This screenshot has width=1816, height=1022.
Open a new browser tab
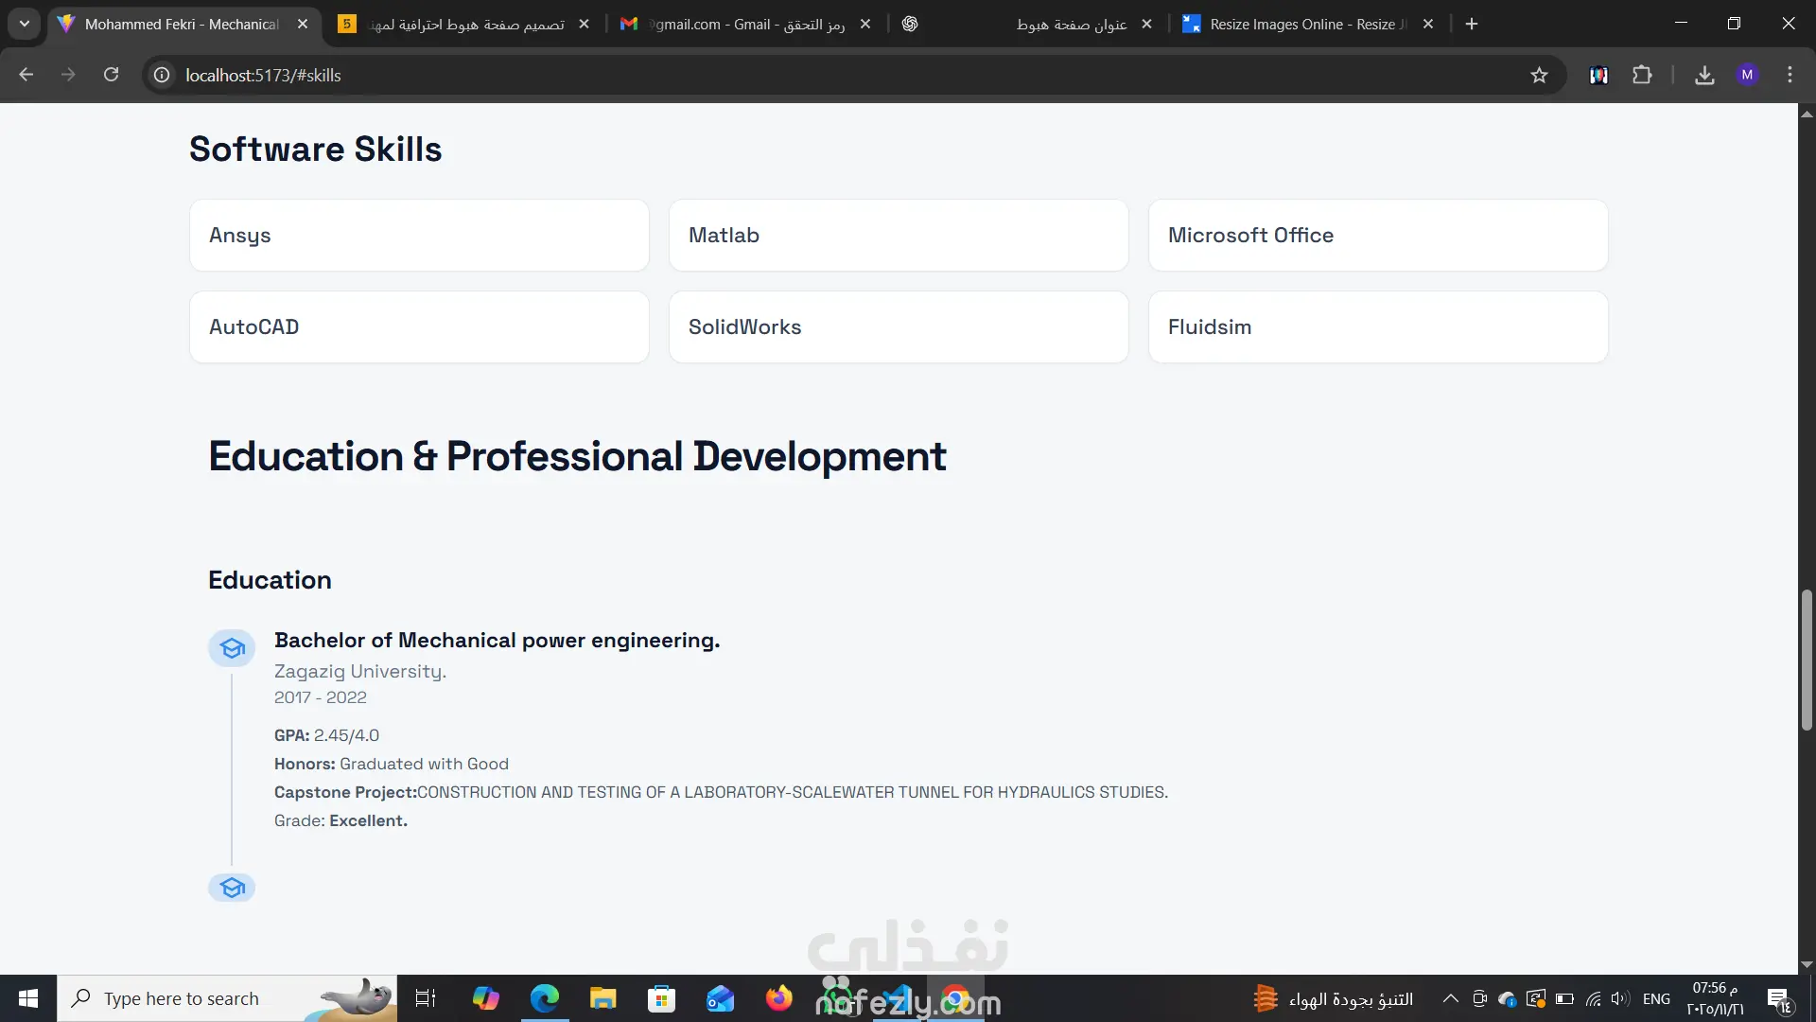click(x=1472, y=24)
